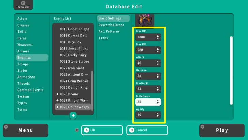Click the Max MP field showing 200
The height and width of the screenshot is (140, 248).
tap(148, 50)
